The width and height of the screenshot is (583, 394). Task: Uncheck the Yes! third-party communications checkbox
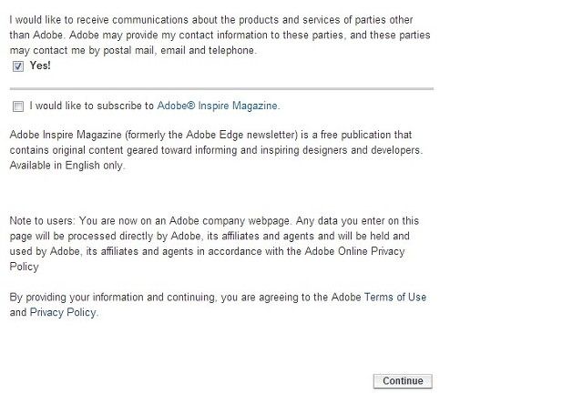18,66
